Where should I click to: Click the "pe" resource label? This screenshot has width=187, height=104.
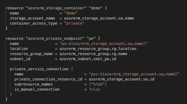(91, 38)
